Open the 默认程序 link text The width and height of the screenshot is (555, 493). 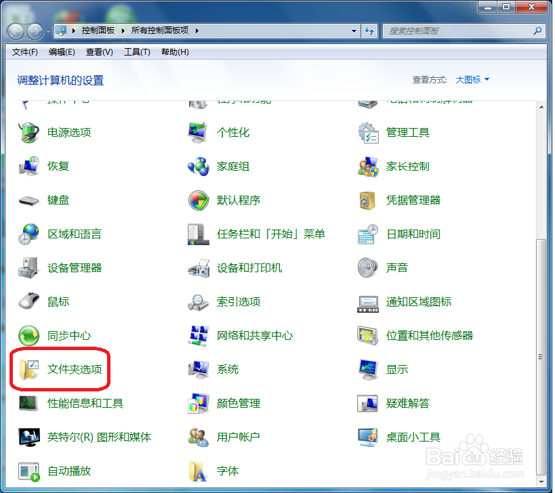[x=239, y=200]
